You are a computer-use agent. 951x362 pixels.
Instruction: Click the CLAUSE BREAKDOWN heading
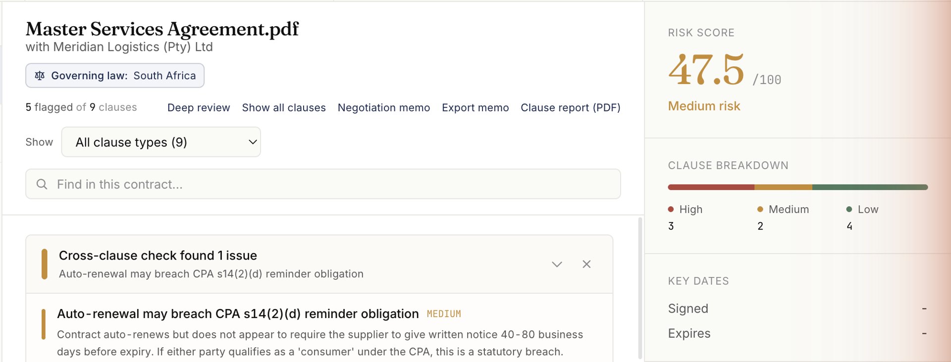pyautogui.click(x=728, y=165)
